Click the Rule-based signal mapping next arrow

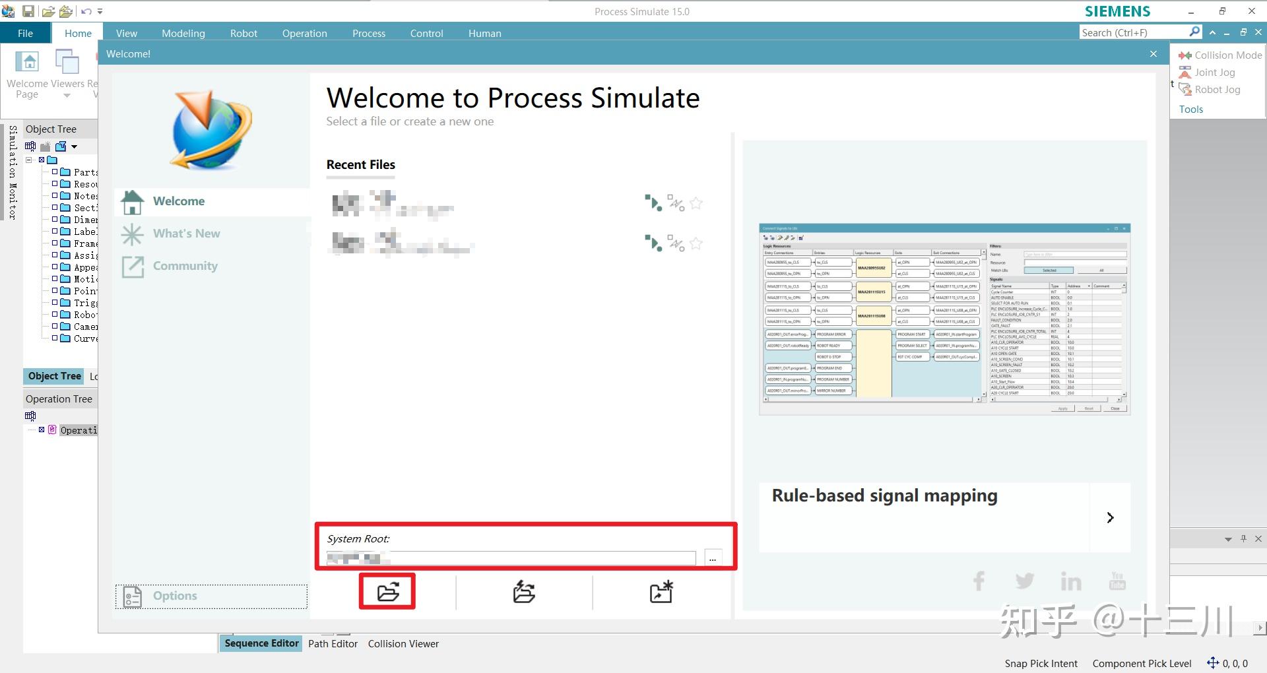pyautogui.click(x=1111, y=517)
